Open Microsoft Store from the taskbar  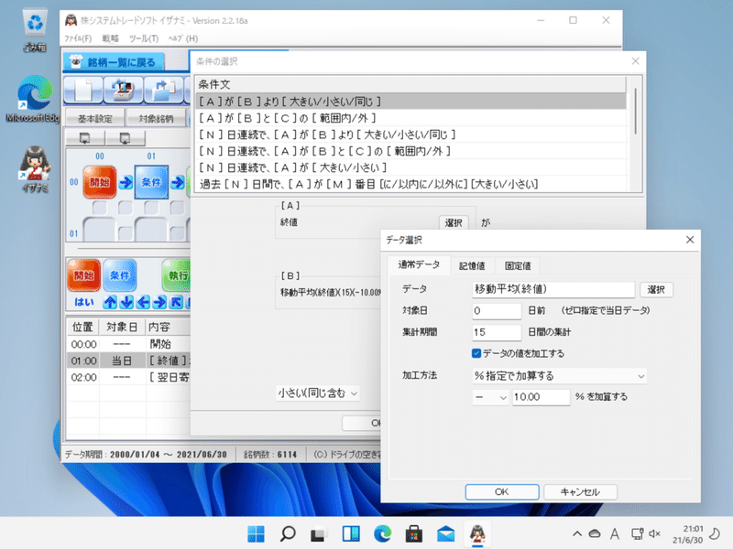[x=414, y=533]
